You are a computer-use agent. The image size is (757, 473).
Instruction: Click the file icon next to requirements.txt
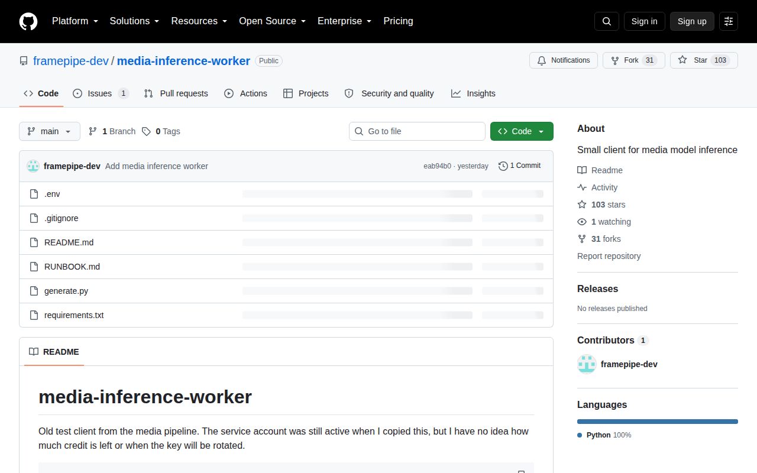pos(34,315)
